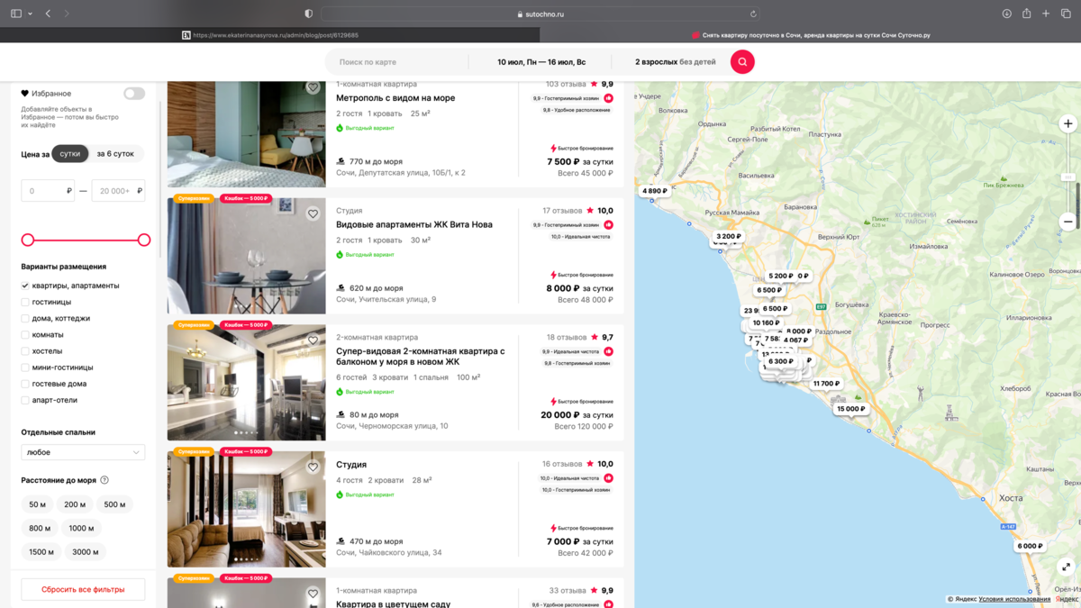Open Safari share menu
Screen dimensions: 1081x608
[1026, 14]
